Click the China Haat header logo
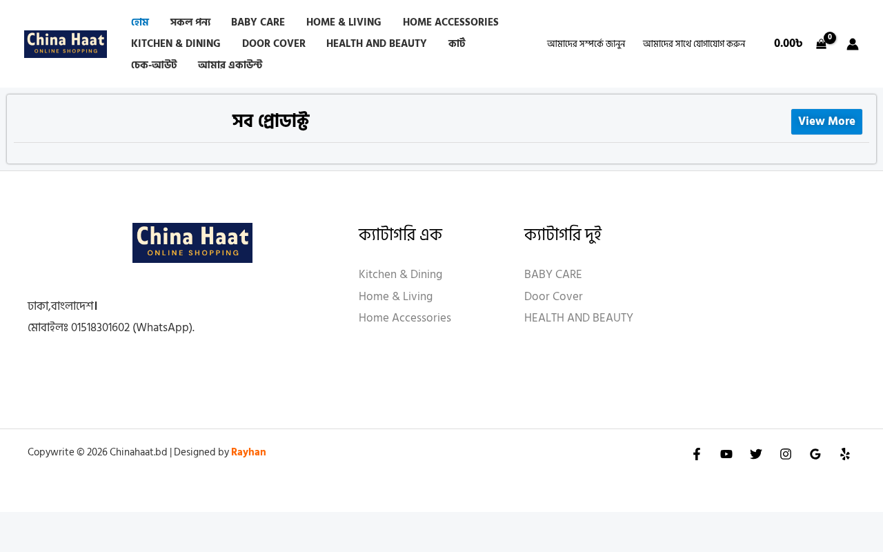 point(66,44)
